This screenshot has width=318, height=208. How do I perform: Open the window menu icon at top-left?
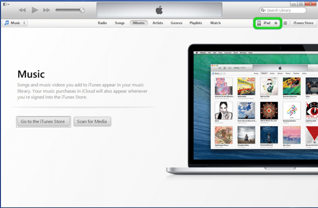click(x=6, y=4)
